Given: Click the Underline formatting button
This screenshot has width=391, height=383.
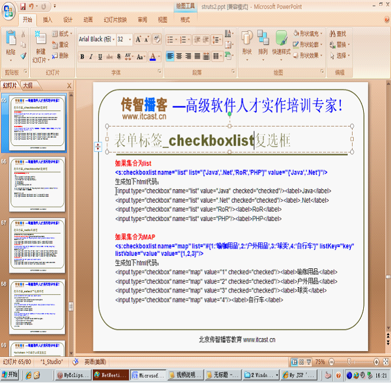Looking at the screenshot, I should pos(100,57).
